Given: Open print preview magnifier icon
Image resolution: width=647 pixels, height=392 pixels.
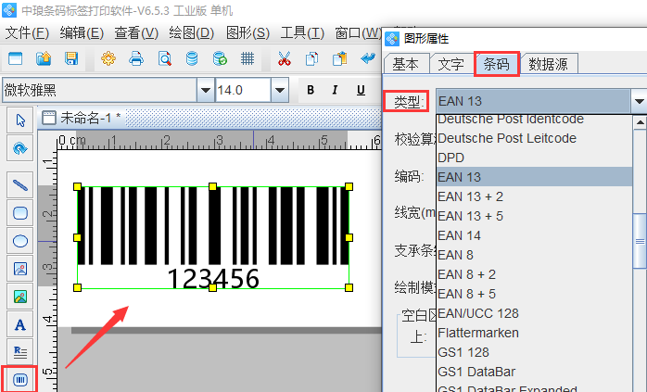Looking at the screenshot, I should click(x=164, y=58).
